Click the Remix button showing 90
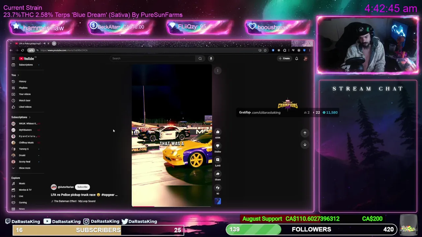422x237 pixels. 218,188
